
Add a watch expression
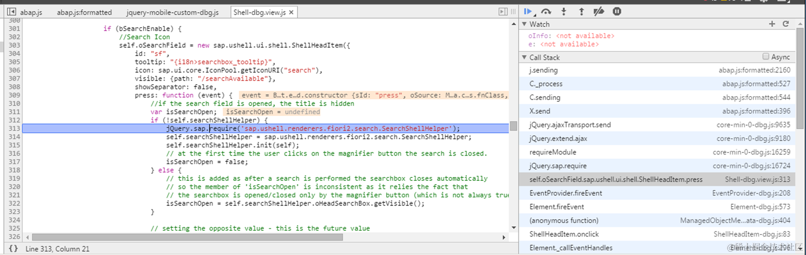772,24
